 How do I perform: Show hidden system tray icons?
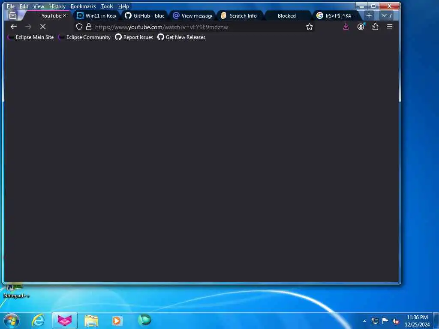(x=364, y=321)
